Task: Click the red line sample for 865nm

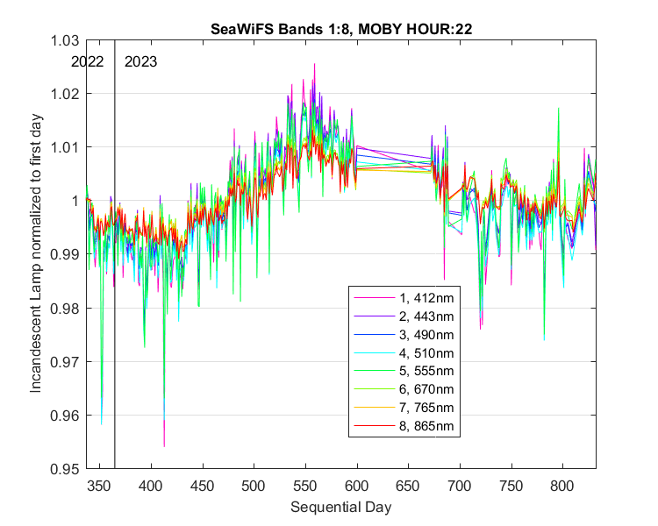Action: 375,426
